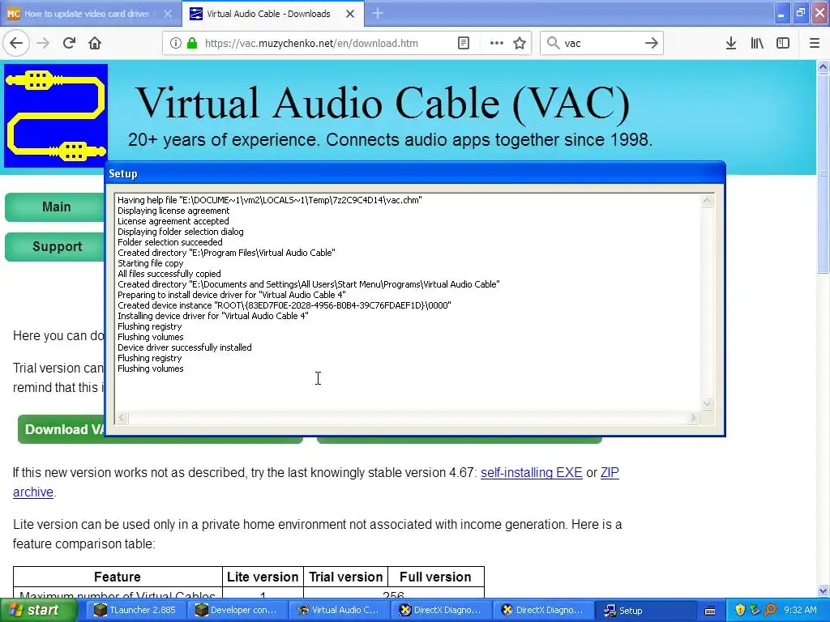This screenshot has width=830, height=622.
Task: Open the ZIP archive link
Action: tap(610, 472)
